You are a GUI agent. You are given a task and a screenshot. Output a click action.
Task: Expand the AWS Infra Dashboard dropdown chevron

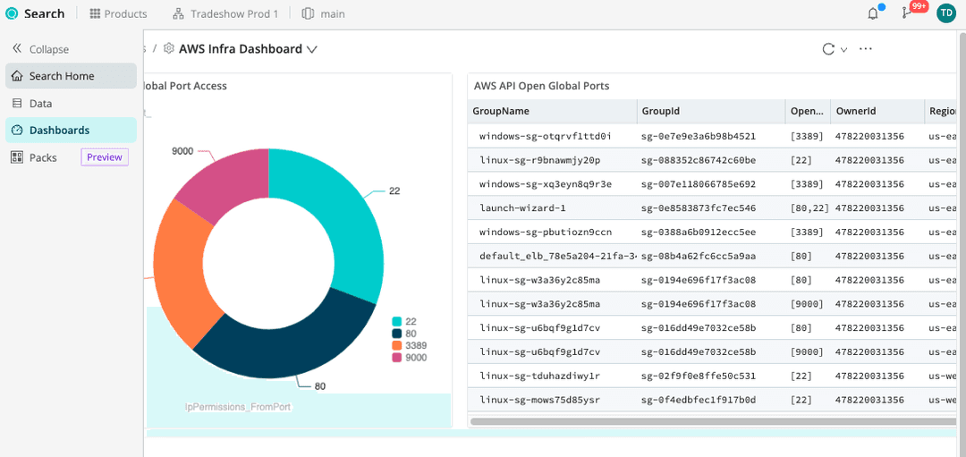tap(312, 50)
